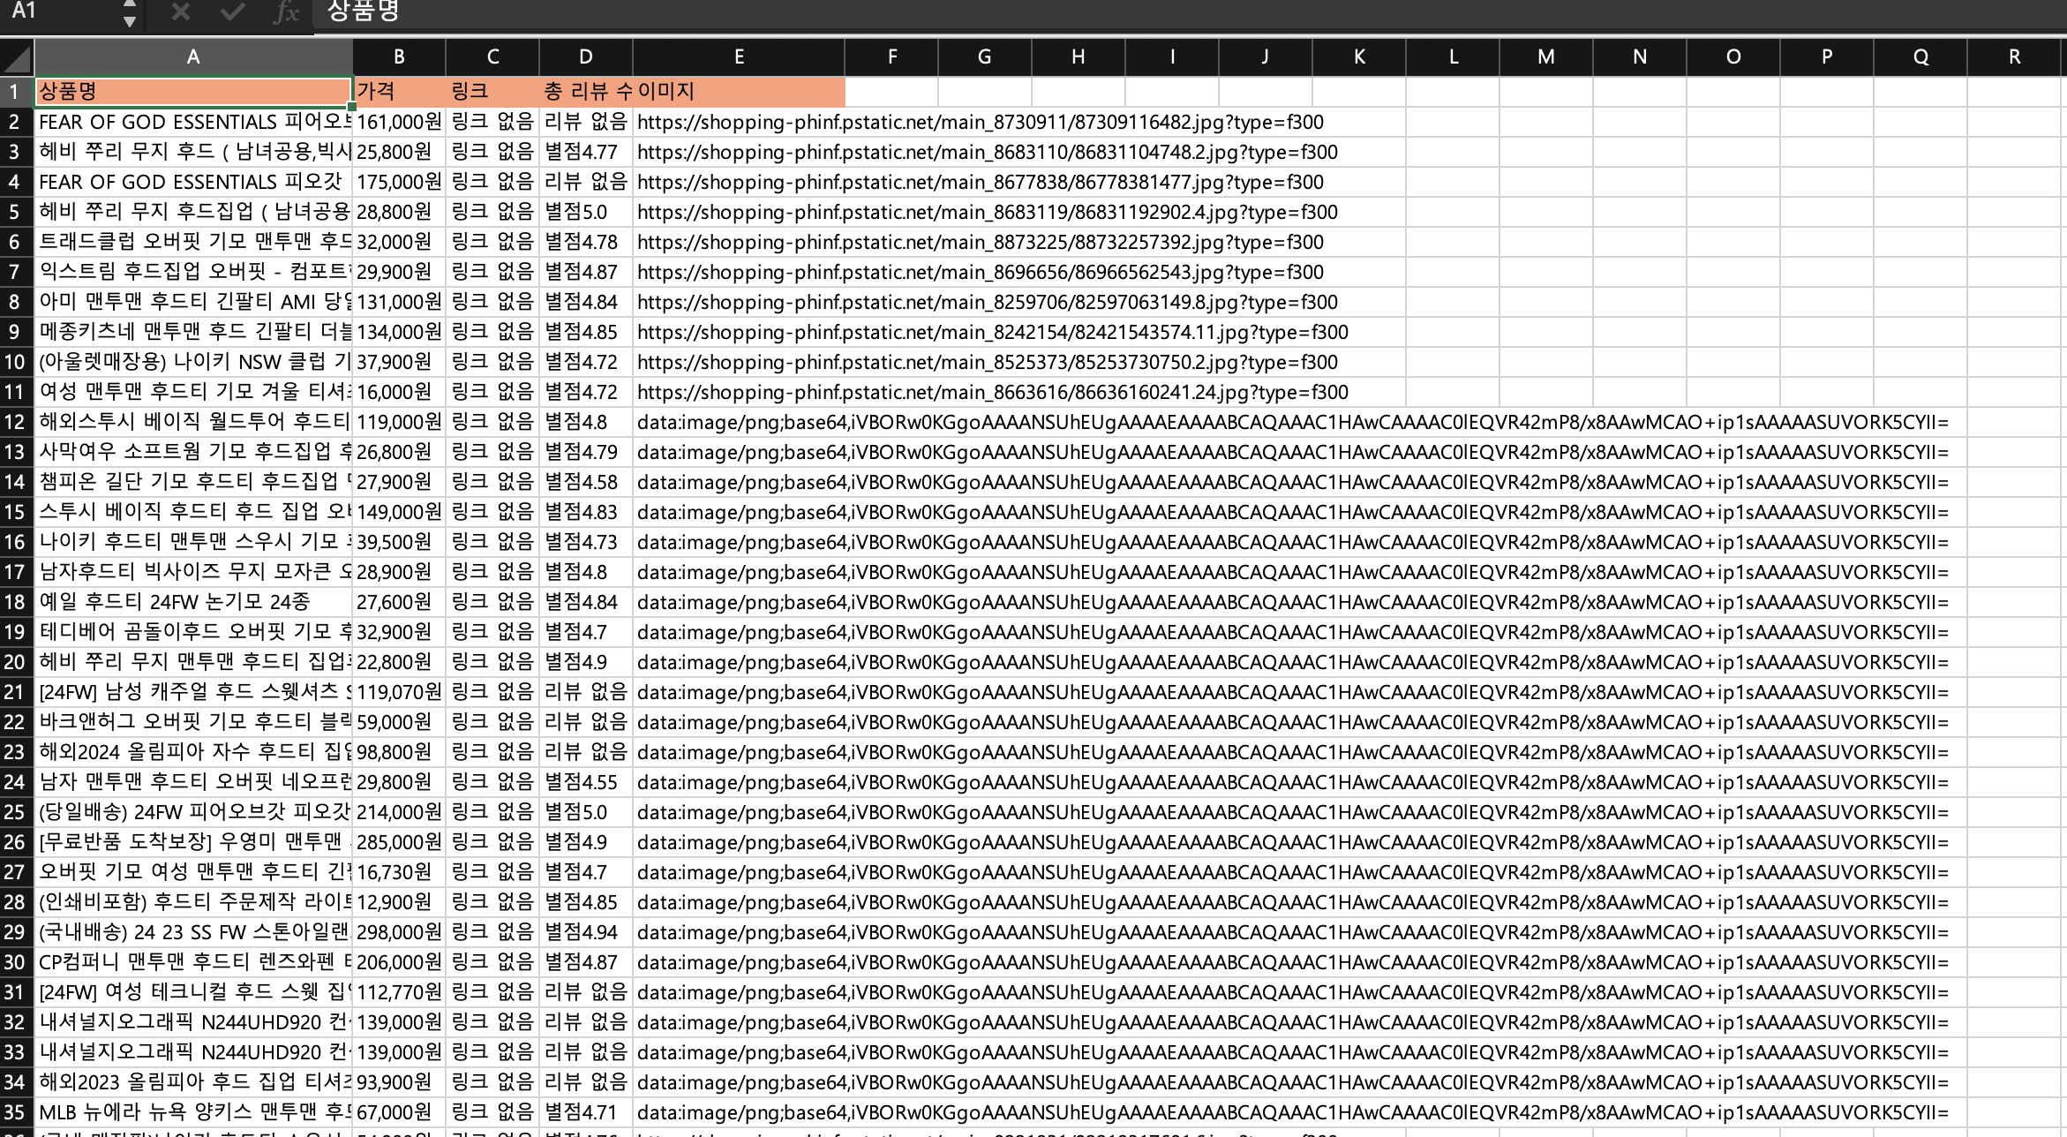Select row 20 header
2067x1137 pixels.
pyautogui.click(x=17, y=662)
